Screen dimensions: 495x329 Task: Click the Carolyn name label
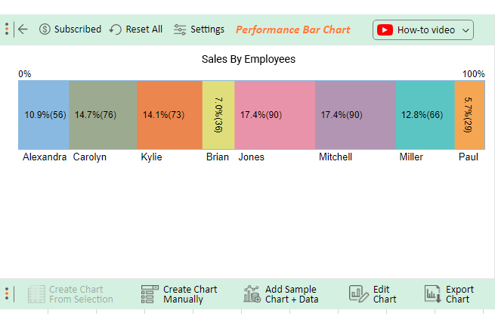90,157
